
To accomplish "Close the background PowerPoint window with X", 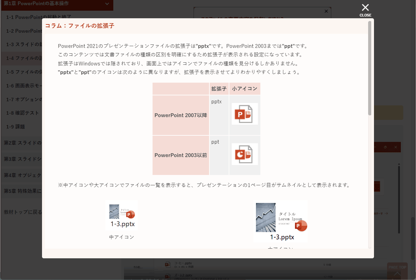I will [x=396, y=147].
